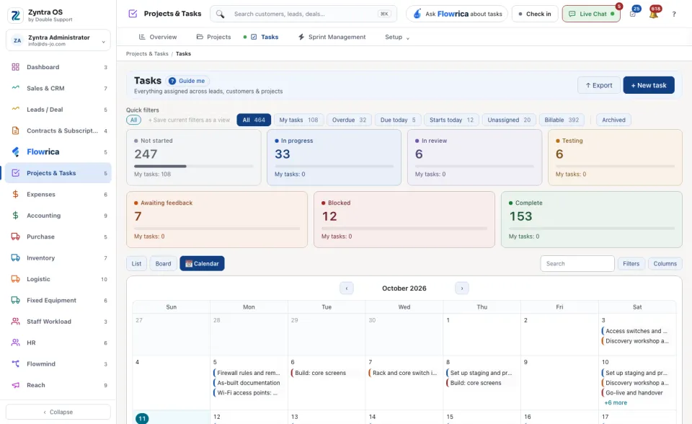Click the Sprint Management lightning icon

(301, 37)
